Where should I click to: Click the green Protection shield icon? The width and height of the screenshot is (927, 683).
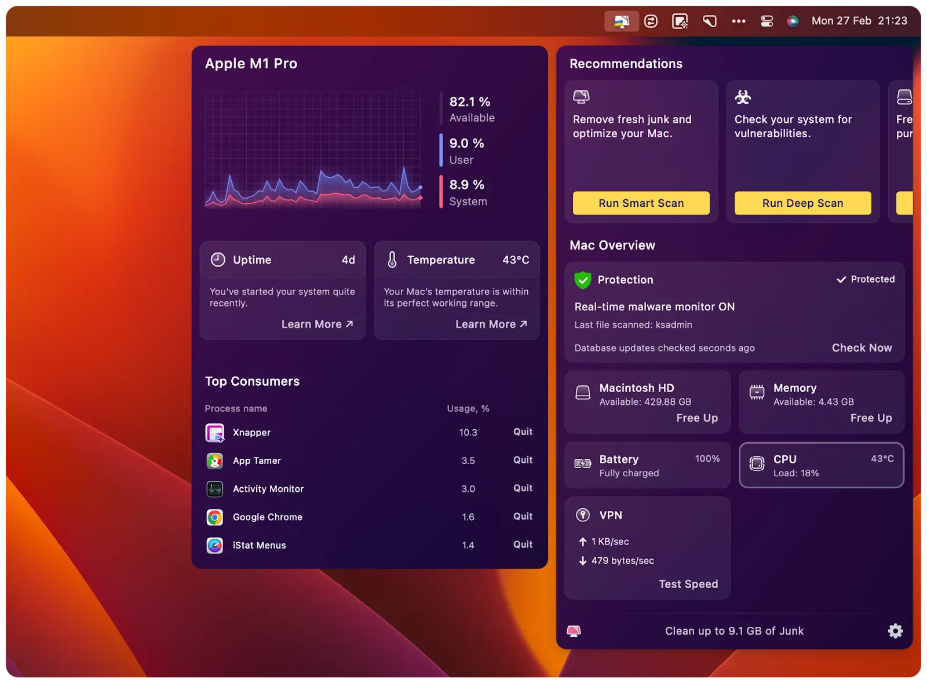583,280
